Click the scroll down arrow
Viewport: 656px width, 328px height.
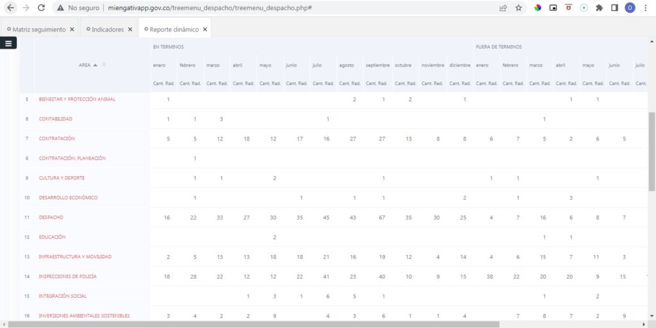point(652,316)
